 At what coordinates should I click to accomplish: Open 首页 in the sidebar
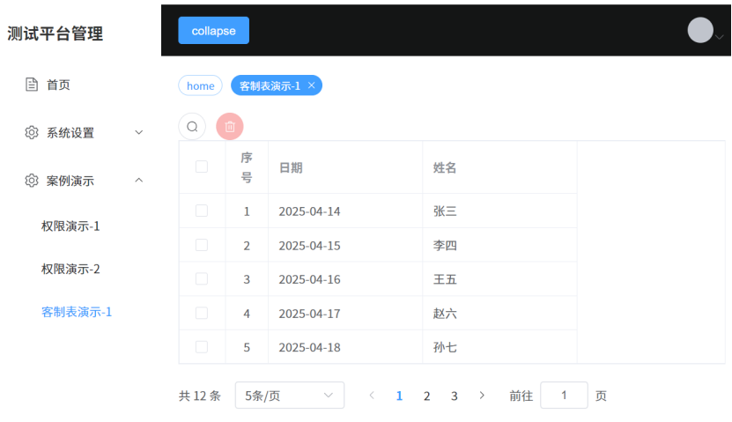pos(58,85)
